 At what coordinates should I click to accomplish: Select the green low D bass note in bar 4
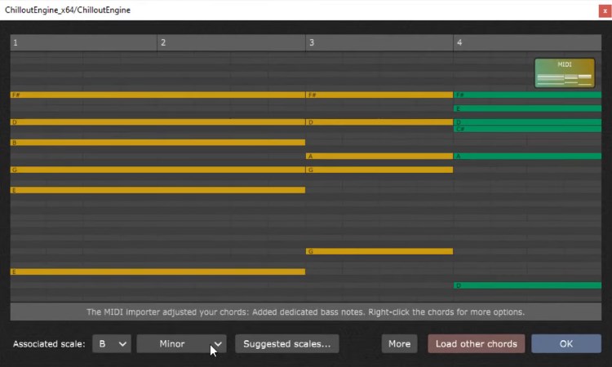click(527, 285)
